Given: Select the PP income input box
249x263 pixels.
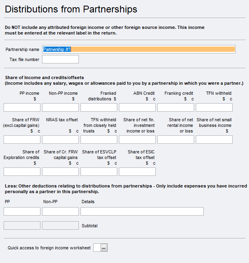Looking at the screenshot, I should [x=22, y=108].
